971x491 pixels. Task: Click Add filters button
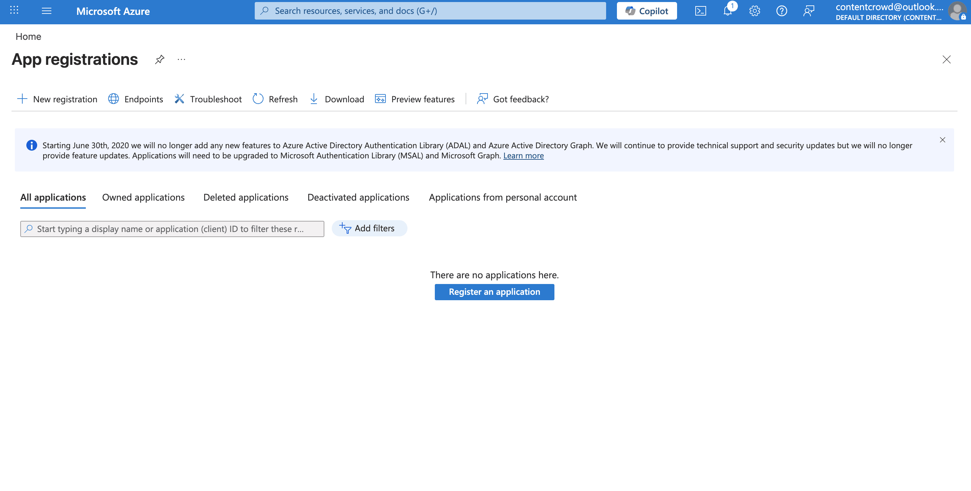pyautogui.click(x=369, y=228)
